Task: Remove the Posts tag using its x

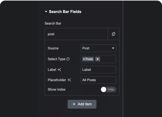Action: 84,59
